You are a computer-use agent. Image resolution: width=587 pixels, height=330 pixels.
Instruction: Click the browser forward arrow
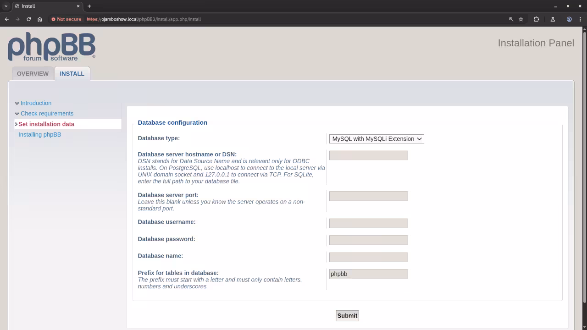tap(17, 19)
